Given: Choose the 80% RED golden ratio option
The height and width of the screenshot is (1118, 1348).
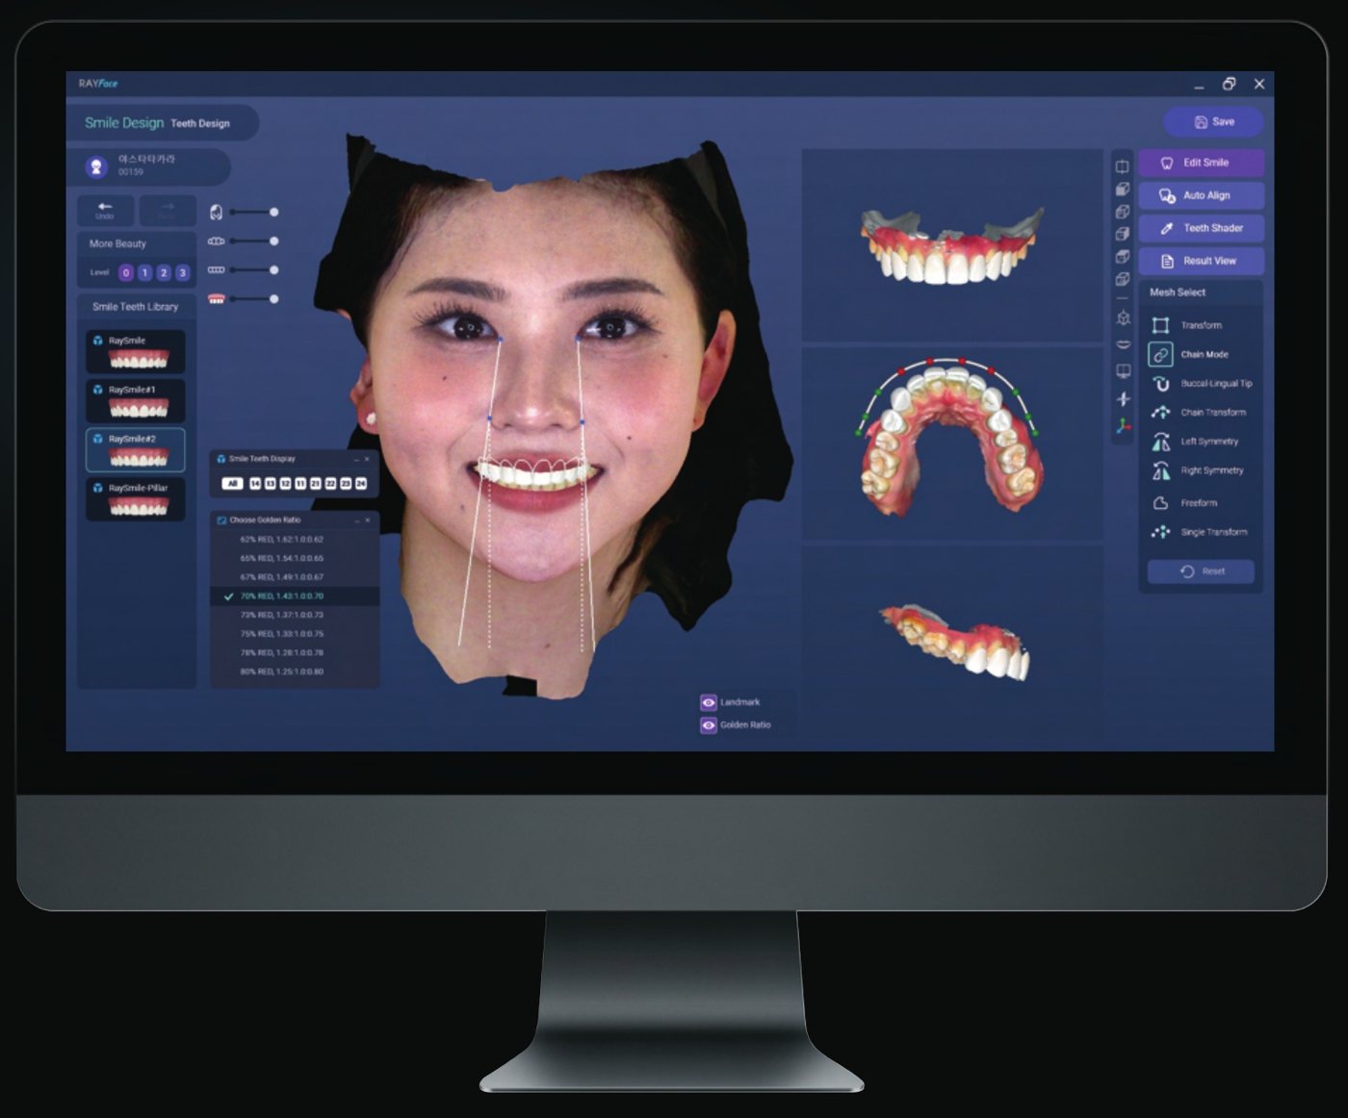Looking at the screenshot, I should pyautogui.click(x=295, y=672).
